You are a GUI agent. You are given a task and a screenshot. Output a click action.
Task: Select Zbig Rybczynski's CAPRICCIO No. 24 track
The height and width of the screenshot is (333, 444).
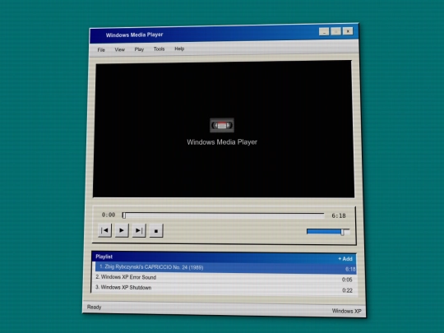coord(225,268)
